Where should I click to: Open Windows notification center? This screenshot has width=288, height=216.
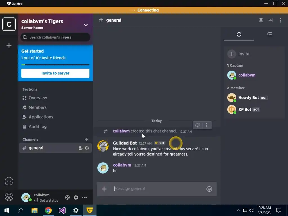pos(279,210)
